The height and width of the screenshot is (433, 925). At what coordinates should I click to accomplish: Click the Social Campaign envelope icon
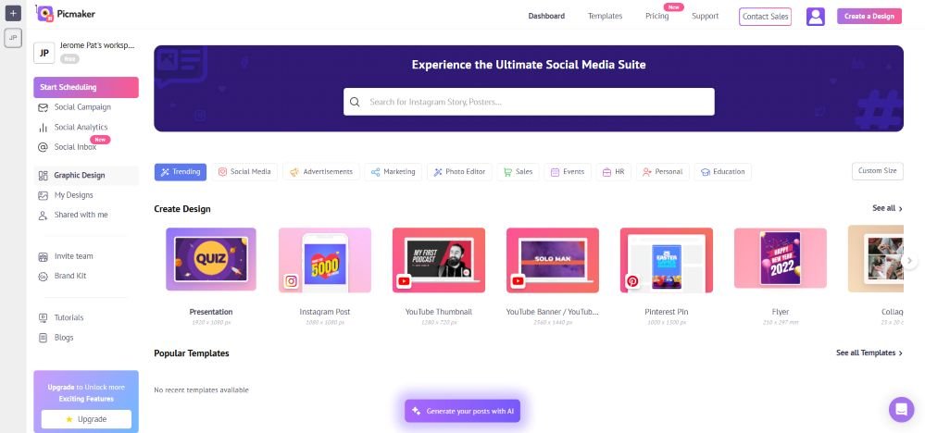pyautogui.click(x=44, y=108)
